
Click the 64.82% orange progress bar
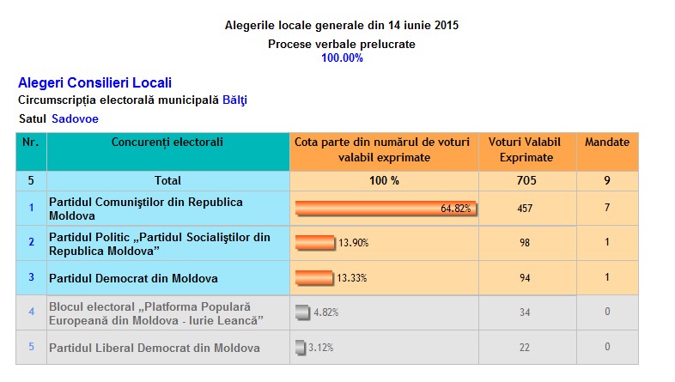[x=386, y=209]
